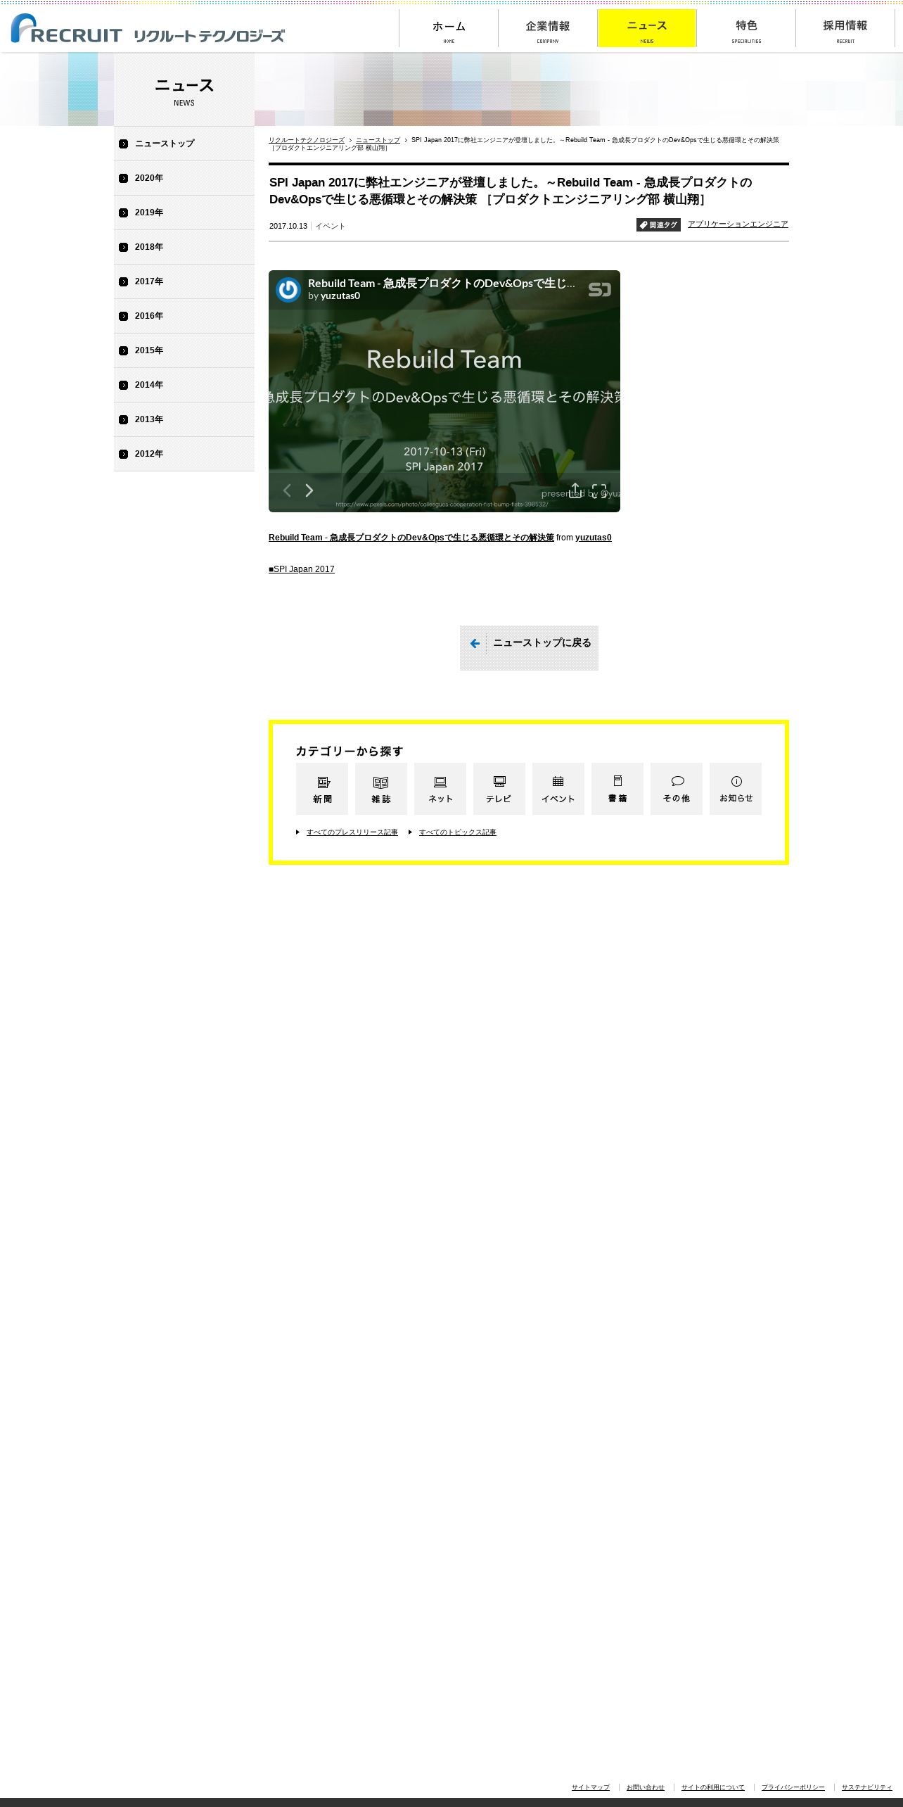The height and width of the screenshot is (1807, 903).
Task: Open 2016年 news archive
Action: [184, 316]
